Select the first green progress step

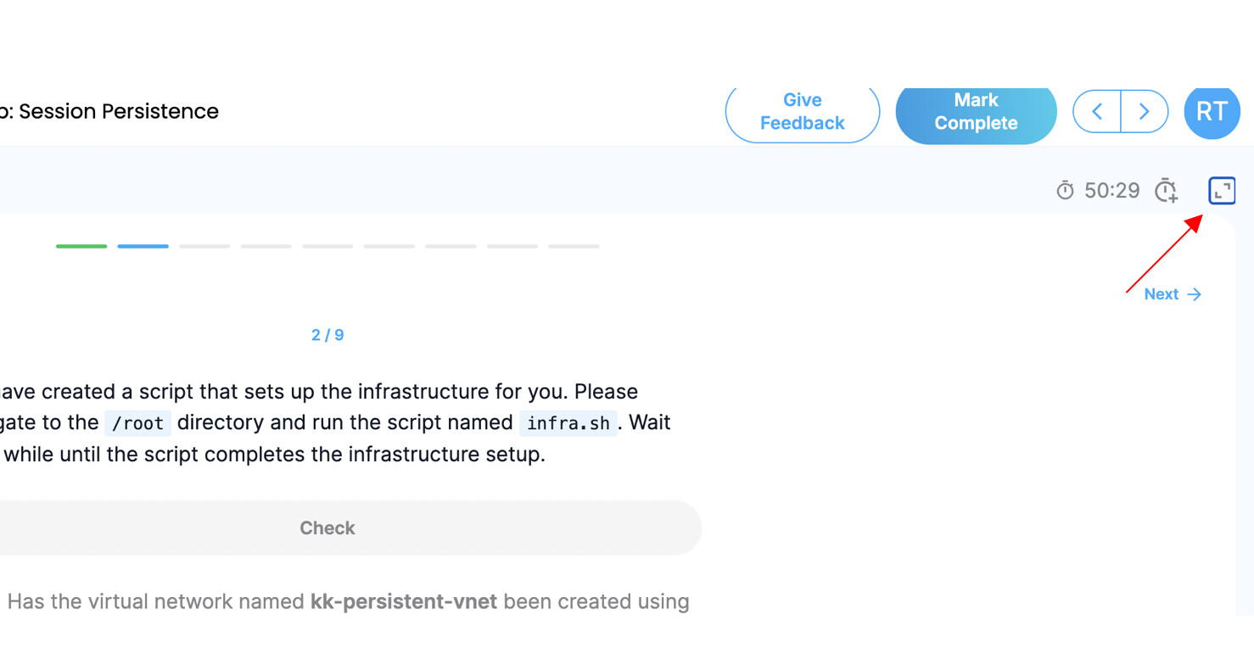pyautogui.click(x=81, y=246)
